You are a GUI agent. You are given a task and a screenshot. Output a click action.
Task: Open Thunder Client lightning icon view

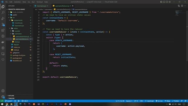[x=3, y=48]
